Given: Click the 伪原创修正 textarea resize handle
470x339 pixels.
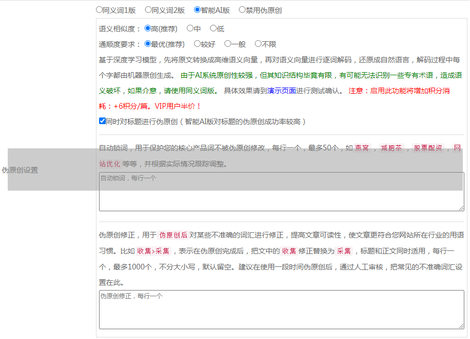Looking at the screenshot, I should [x=461, y=326].
